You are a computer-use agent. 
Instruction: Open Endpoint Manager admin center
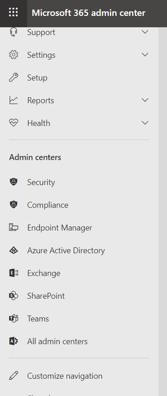point(60,228)
